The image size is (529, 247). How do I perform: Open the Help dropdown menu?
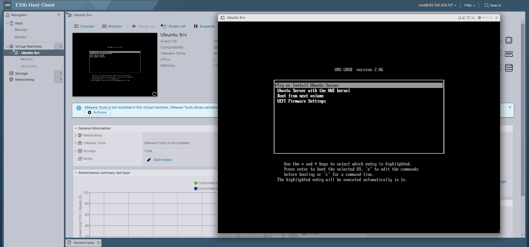(x=469, y=5)
